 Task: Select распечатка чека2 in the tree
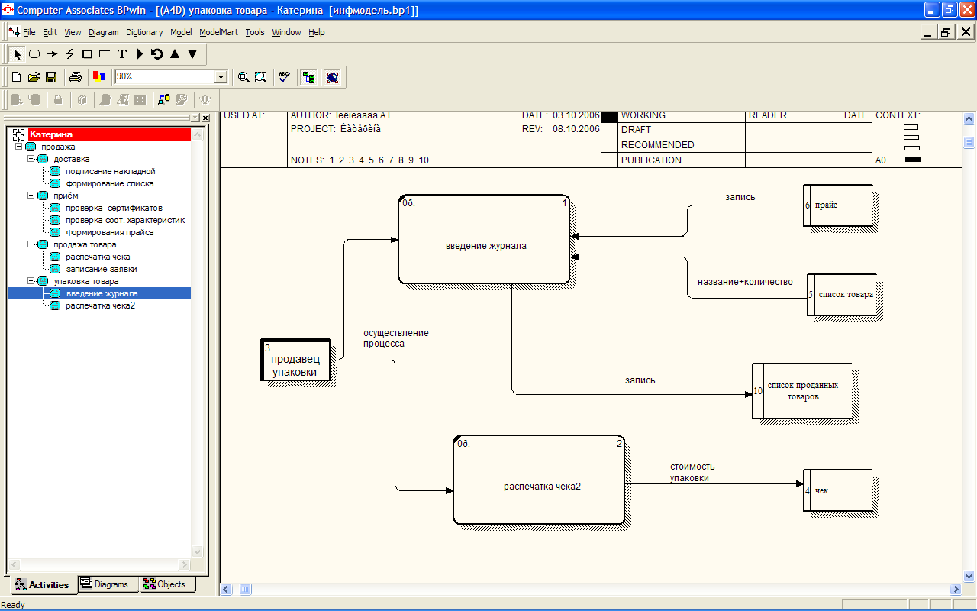pos(101,305)
